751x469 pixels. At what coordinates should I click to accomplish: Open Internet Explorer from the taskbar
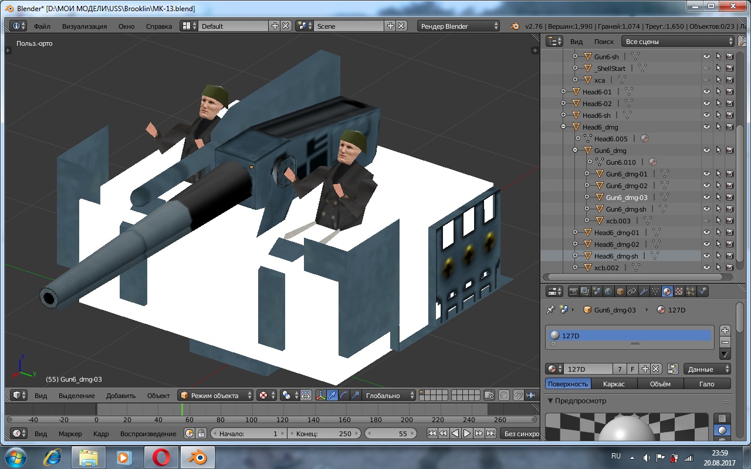click(52, 457)
